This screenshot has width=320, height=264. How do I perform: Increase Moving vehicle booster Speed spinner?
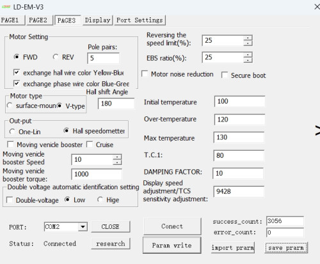(x=117, y=157)
